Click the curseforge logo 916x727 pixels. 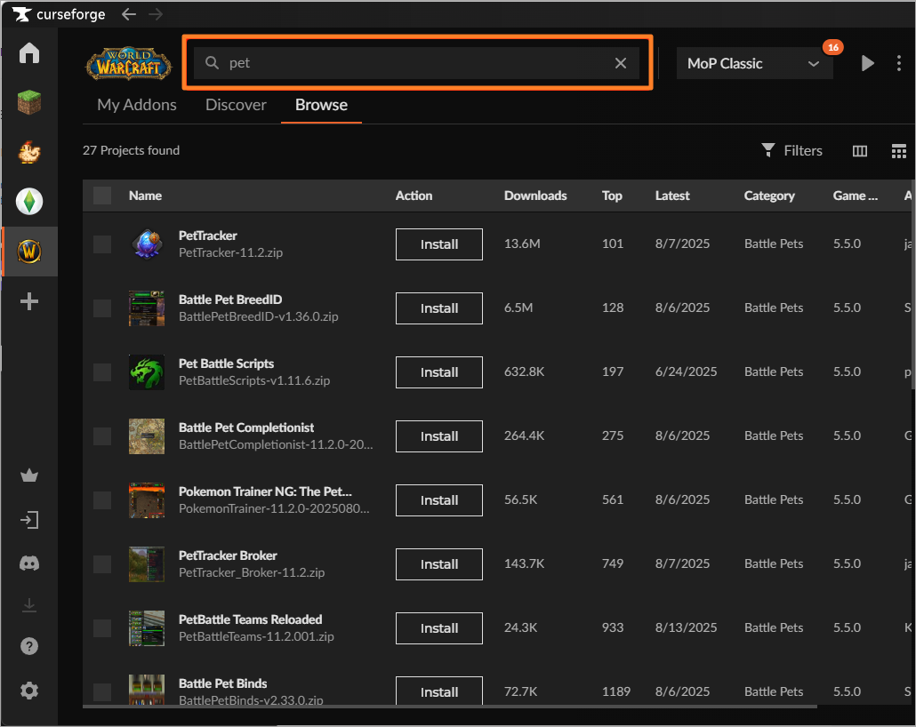(x=59, y=14)
